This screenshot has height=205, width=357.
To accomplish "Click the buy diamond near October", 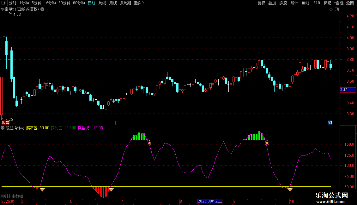I will click(x=290, y=189).
